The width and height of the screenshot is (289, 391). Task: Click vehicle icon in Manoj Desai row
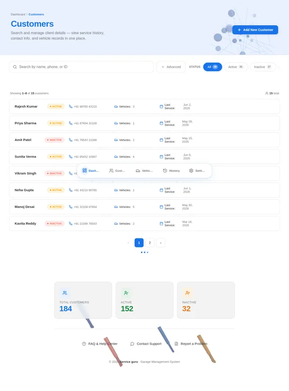coord(116,207)
